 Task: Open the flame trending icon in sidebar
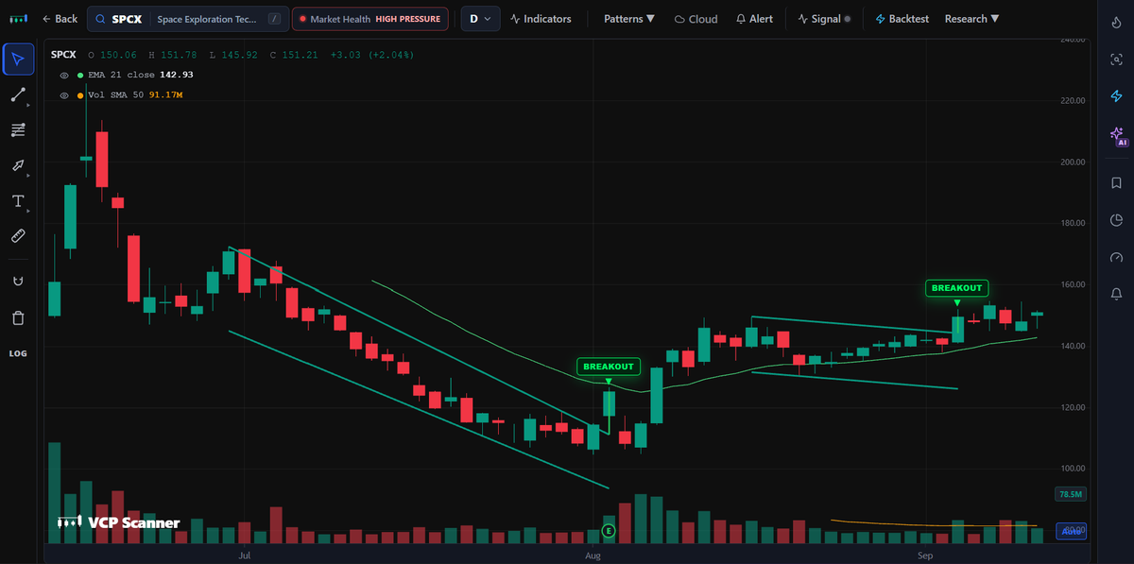tap(1116, 24)
